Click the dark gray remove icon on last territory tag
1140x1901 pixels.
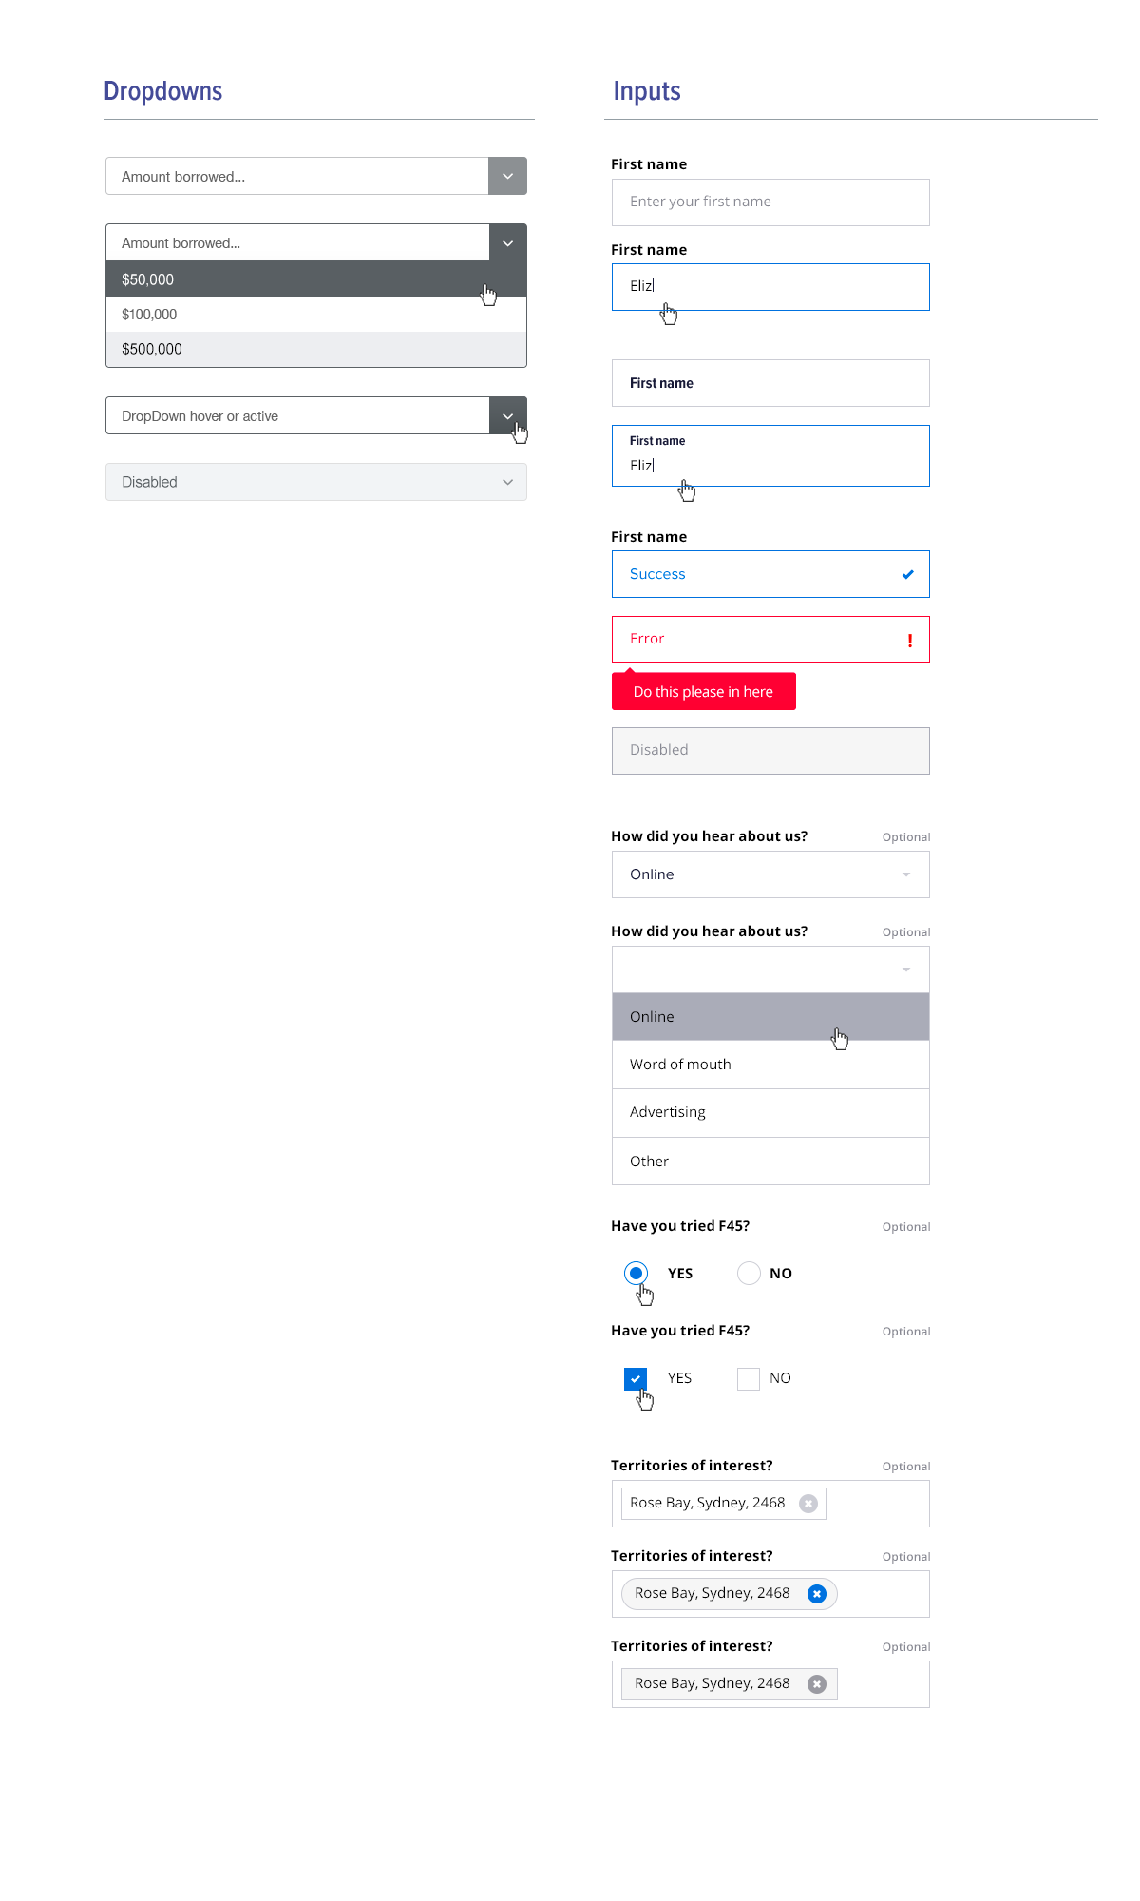[817, 1684]
